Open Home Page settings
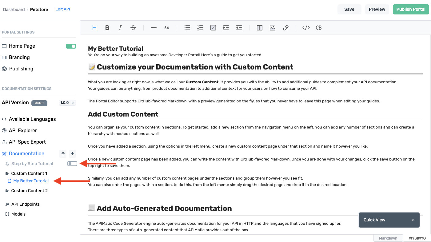431x242 pixels. pyautogui.click(x=22, y=46)
